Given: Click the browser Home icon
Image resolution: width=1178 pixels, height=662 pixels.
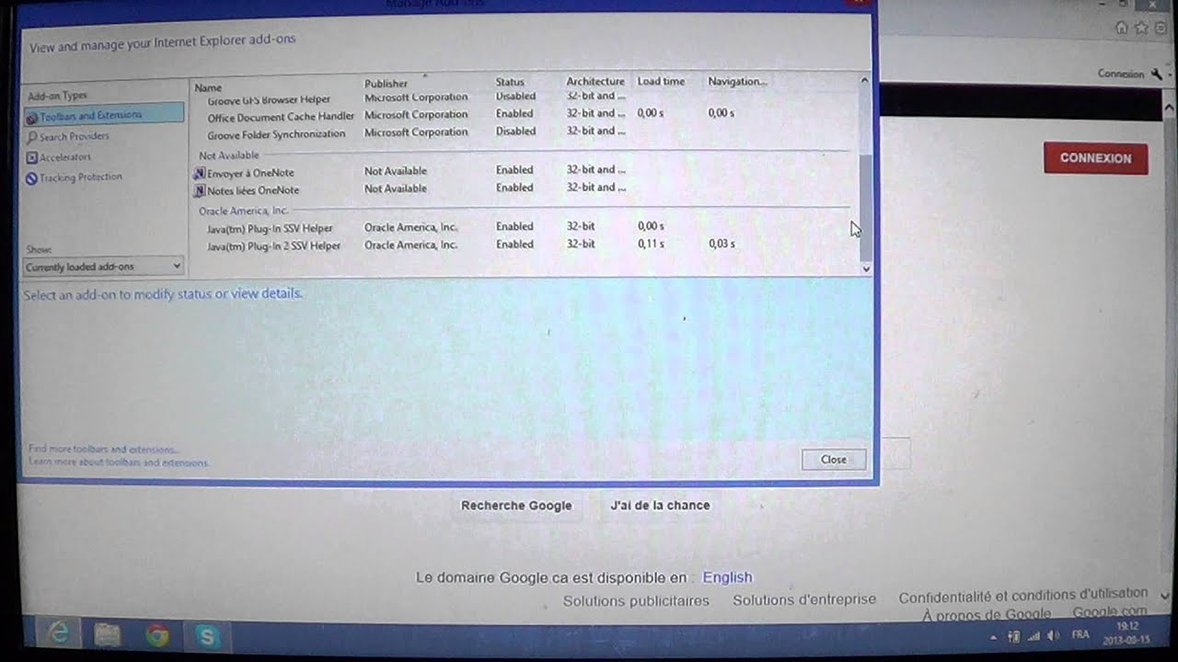Looking at the screenshot, I should [1121, 28].
